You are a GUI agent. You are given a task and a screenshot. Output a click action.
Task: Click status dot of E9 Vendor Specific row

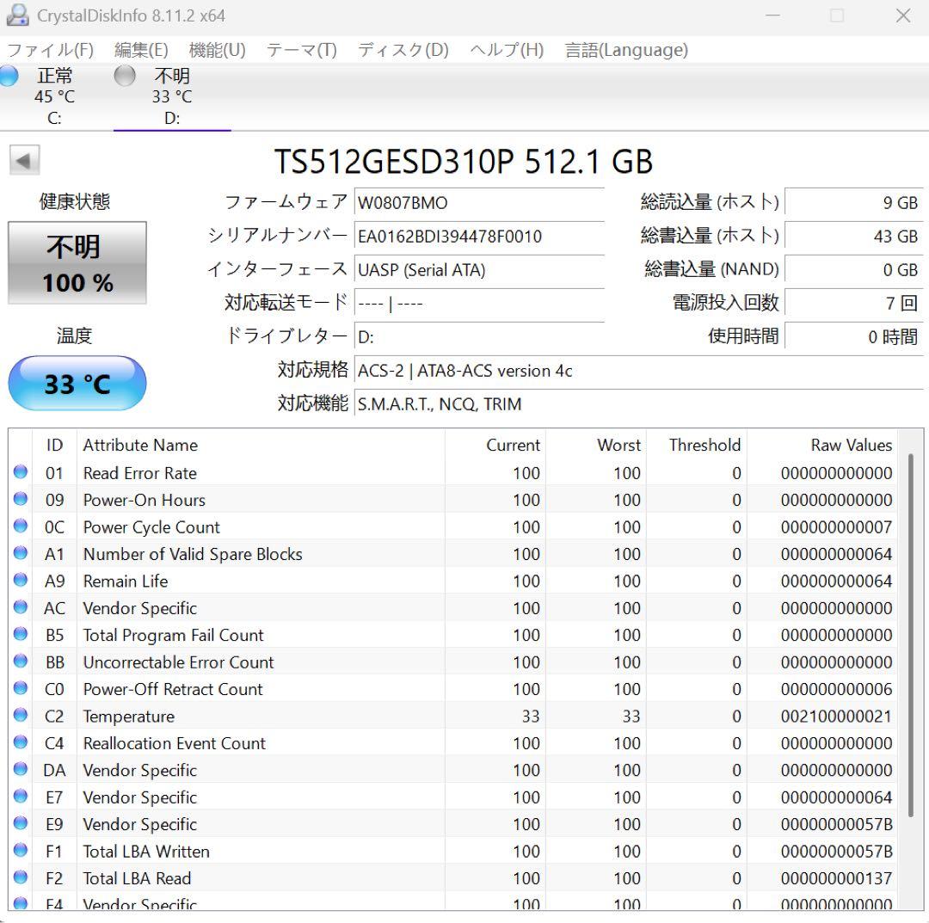20,823
